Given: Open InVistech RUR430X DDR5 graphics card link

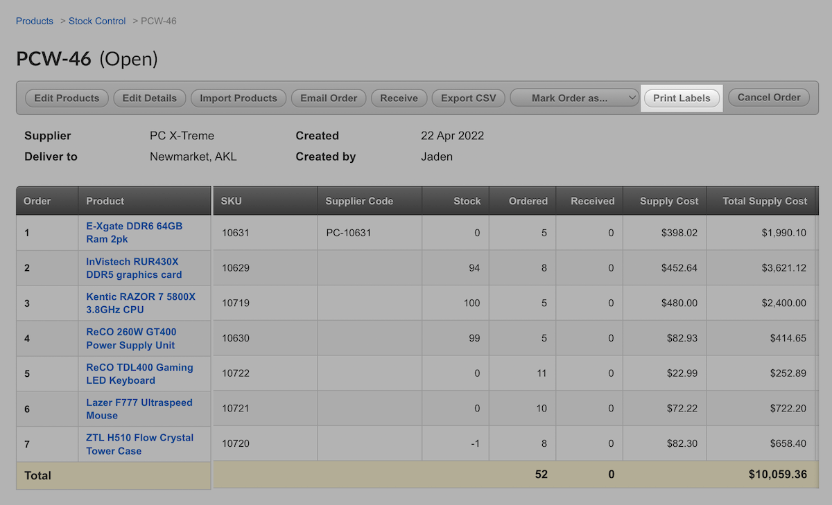Looking at the screenshot, I should coord(134,268).
